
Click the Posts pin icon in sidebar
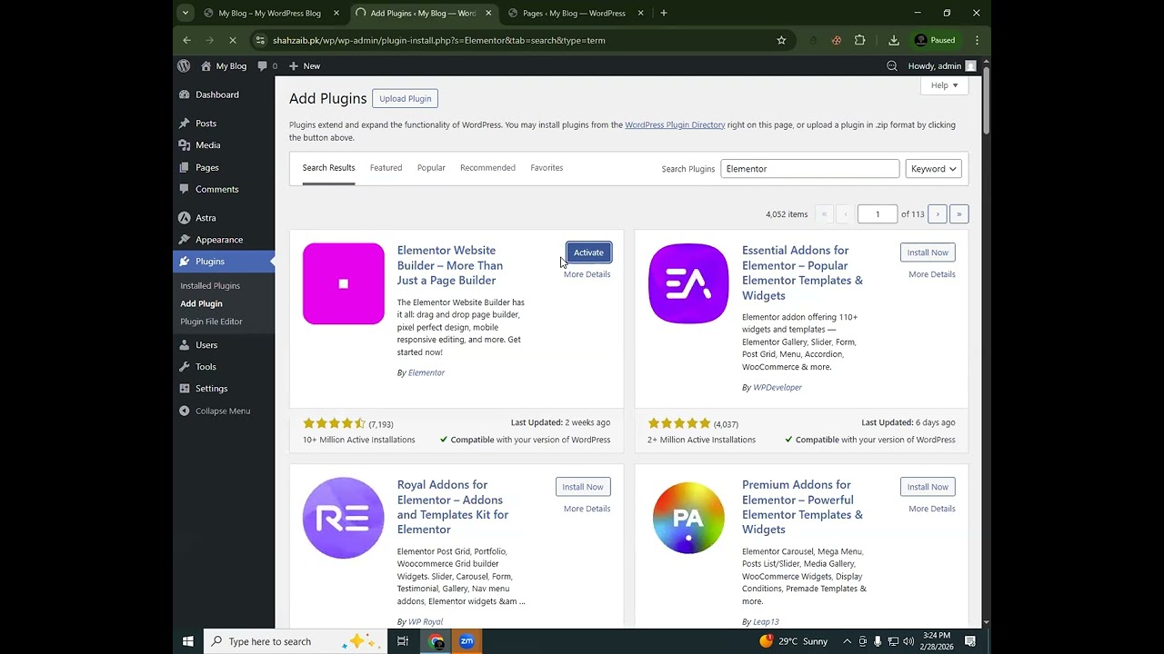(x=185, y=124)
